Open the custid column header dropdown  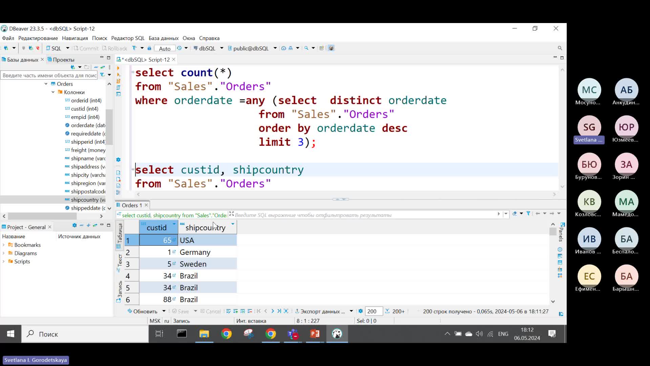pos(174,224)
